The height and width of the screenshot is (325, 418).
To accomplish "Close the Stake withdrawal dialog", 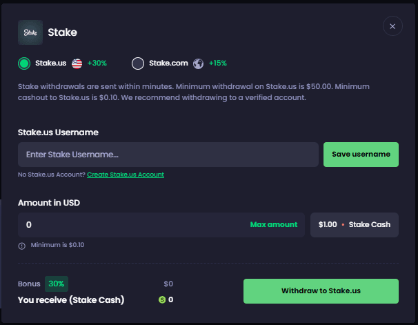I will click(x=392, y=27).
